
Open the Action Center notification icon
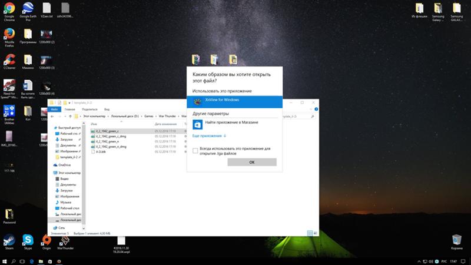463,261
